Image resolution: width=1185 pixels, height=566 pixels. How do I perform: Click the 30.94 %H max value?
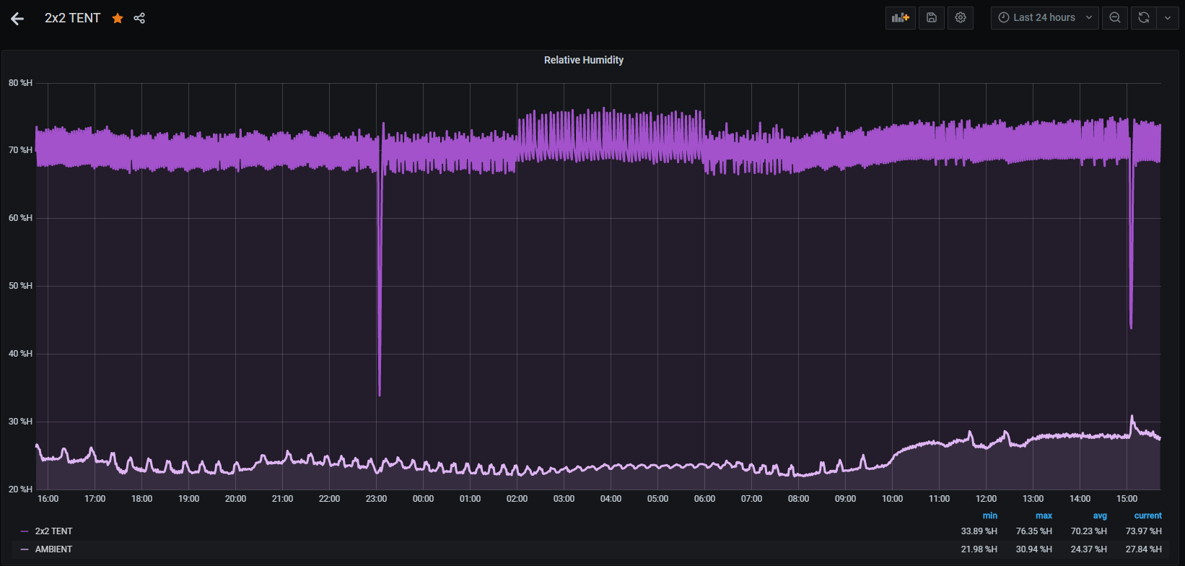coord(1034,549)
